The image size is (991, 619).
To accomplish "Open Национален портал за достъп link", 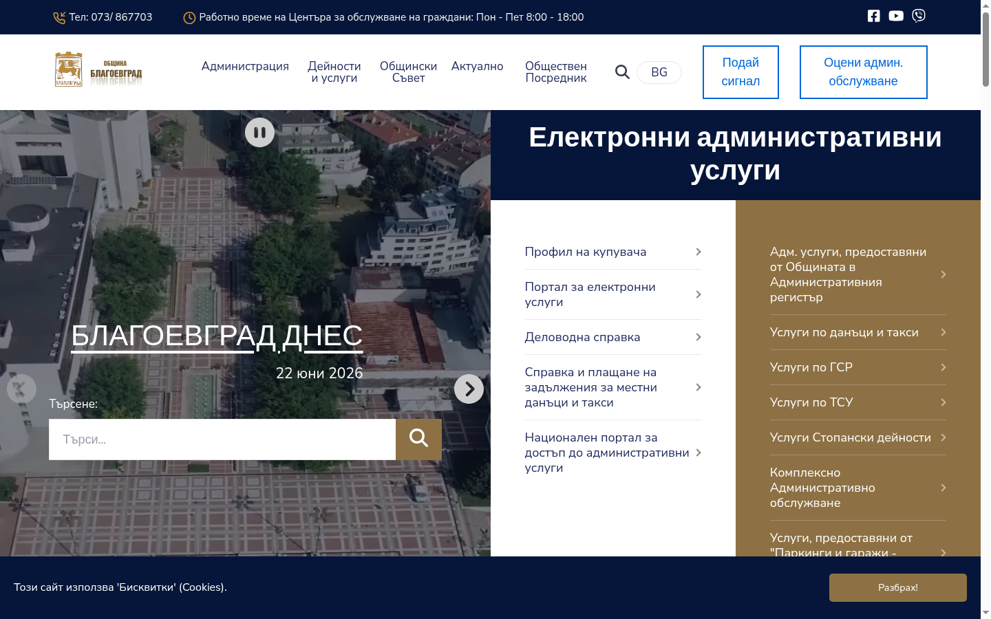I will [x=612, y=453].
